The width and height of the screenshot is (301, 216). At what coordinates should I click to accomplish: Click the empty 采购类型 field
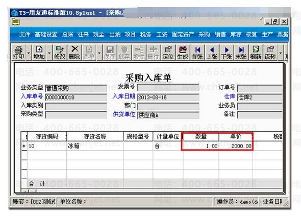pyautogui.click(x=76, y=115)
